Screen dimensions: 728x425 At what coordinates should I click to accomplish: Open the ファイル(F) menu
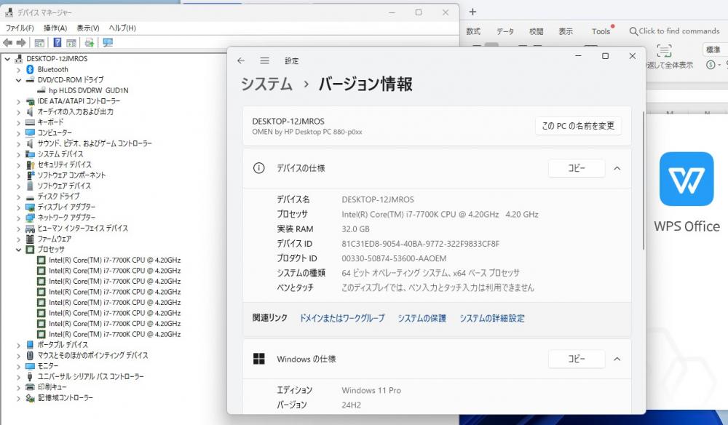click(x=20, y=28)
